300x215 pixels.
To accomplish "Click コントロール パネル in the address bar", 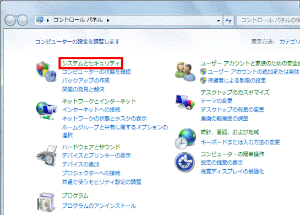I will coord(78,20).
